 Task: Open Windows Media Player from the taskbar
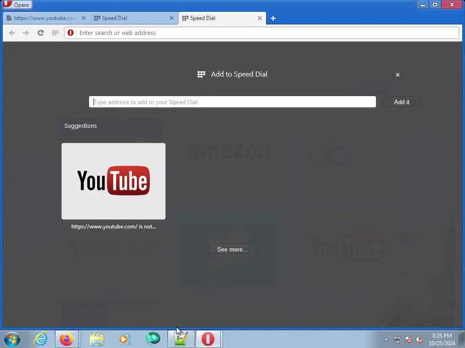[124, 339]
